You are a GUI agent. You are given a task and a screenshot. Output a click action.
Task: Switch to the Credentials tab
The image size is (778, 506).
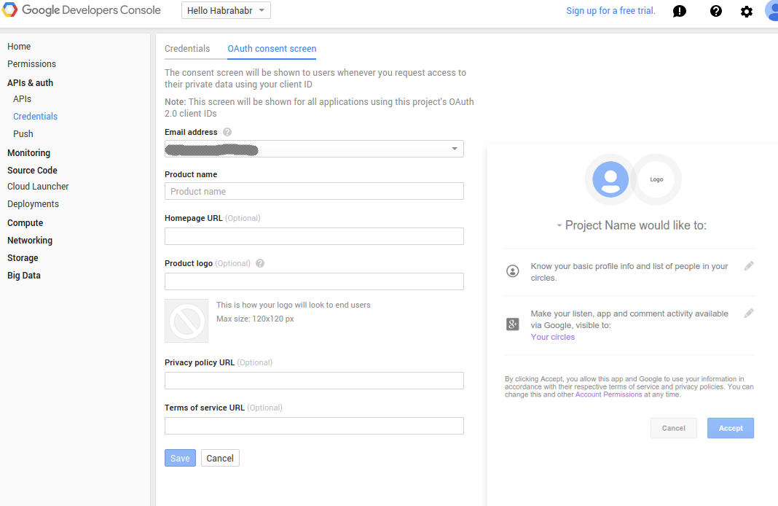click(x=187, y=49)
